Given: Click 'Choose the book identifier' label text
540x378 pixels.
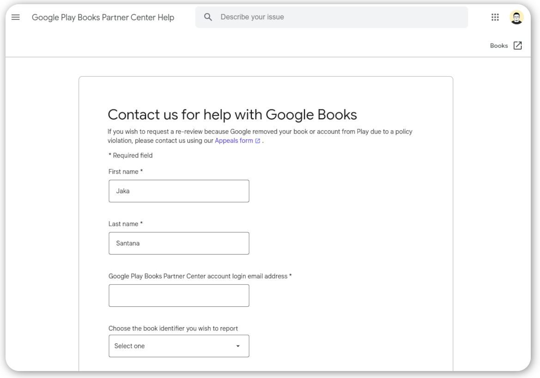Looking at the screenshot, I should [173, 329].
